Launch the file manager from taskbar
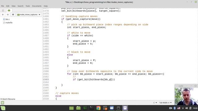 [78, 108]
